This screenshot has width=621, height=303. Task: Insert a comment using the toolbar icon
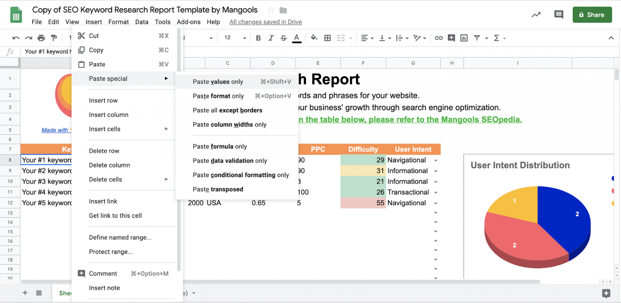(x=452, y=38)
